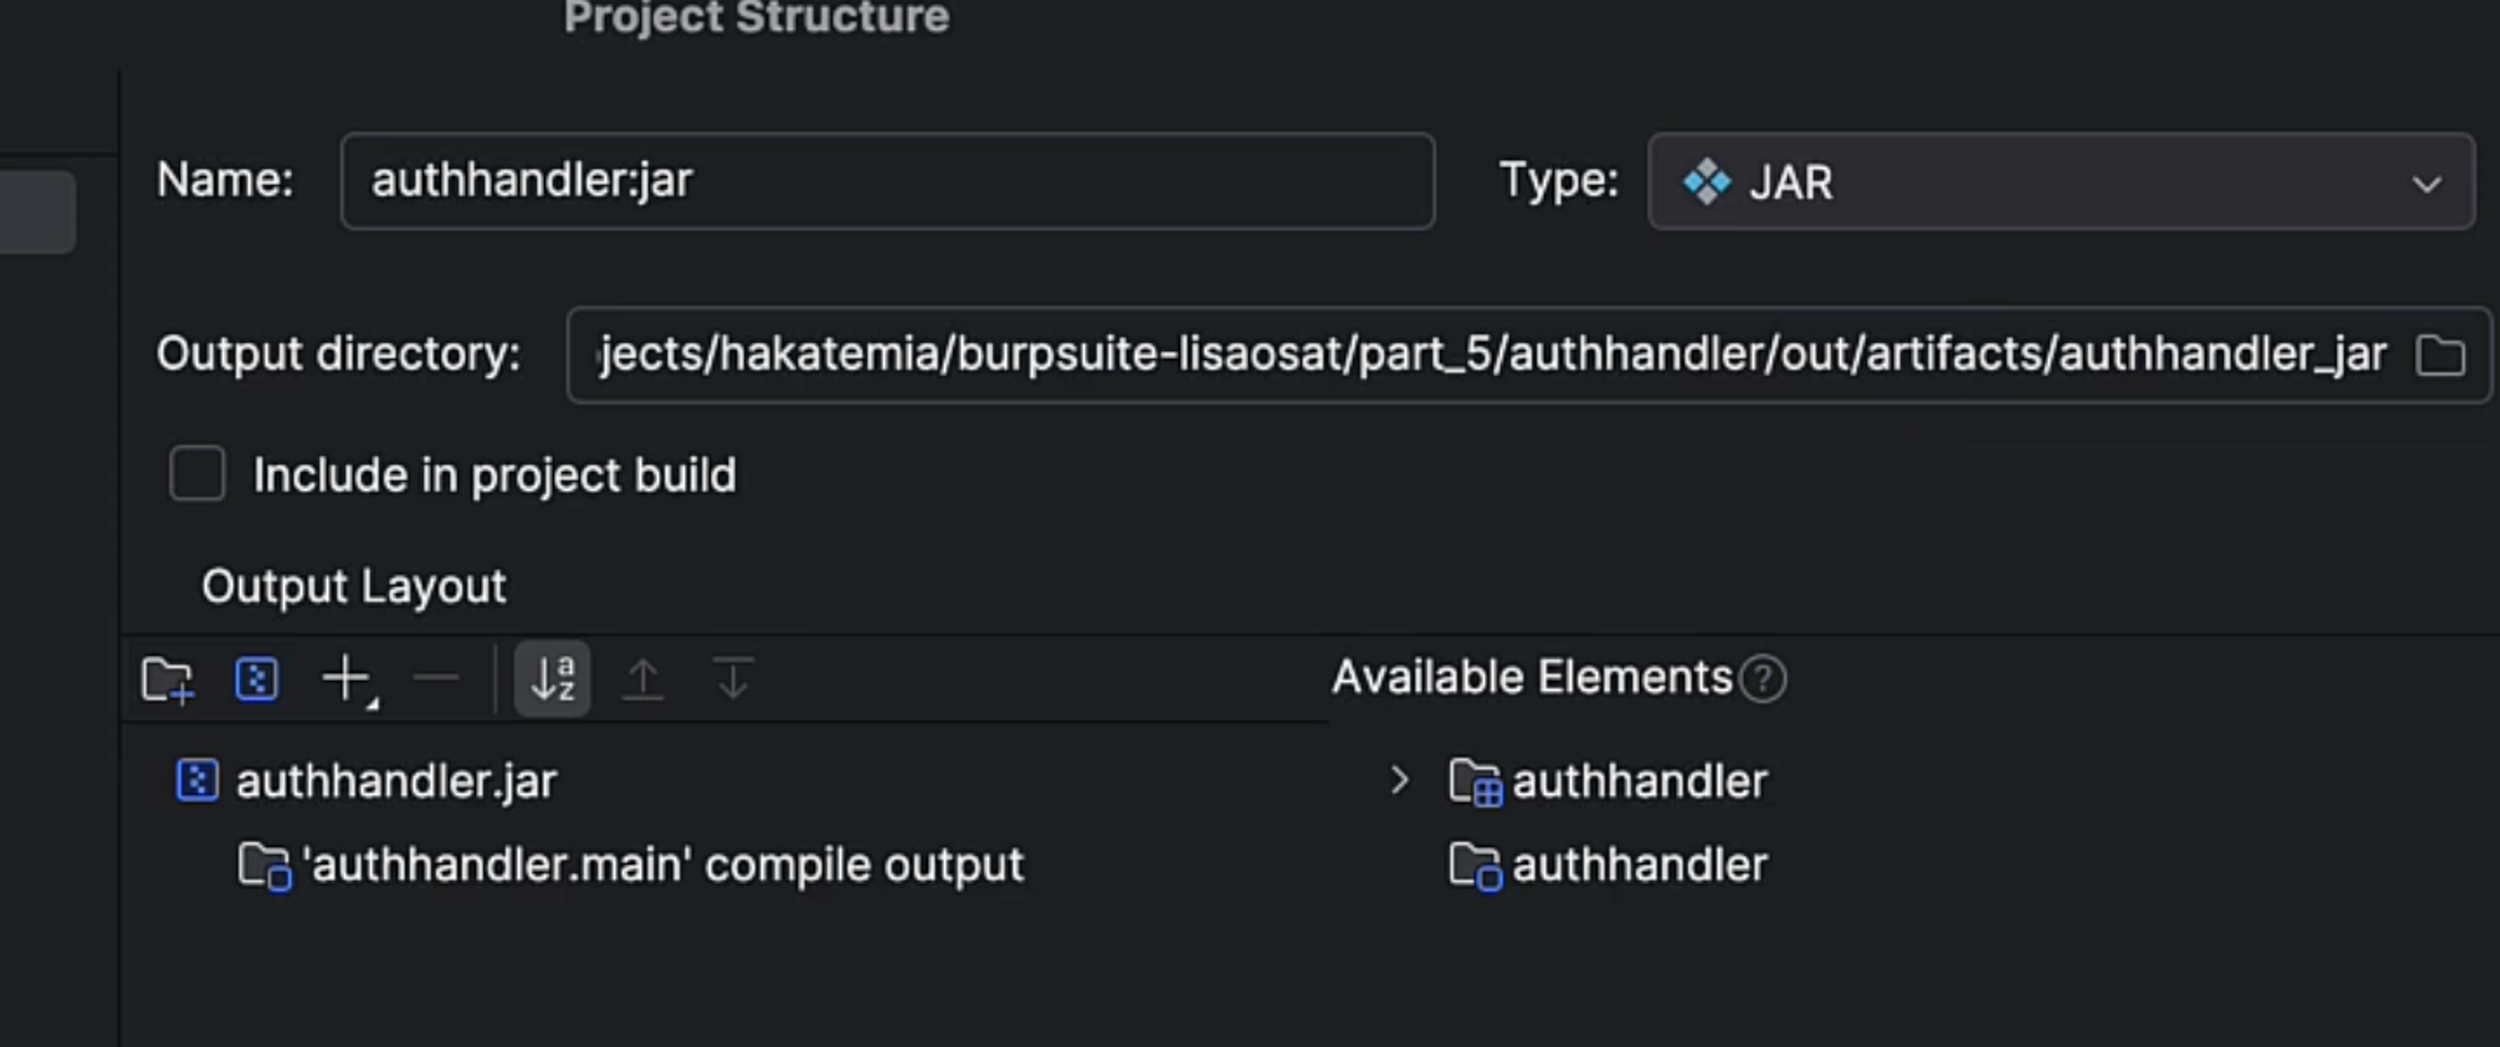Click the dropdown chevron on Type field
The image size is (2500, 1047).
click(x=2426, y=184)
